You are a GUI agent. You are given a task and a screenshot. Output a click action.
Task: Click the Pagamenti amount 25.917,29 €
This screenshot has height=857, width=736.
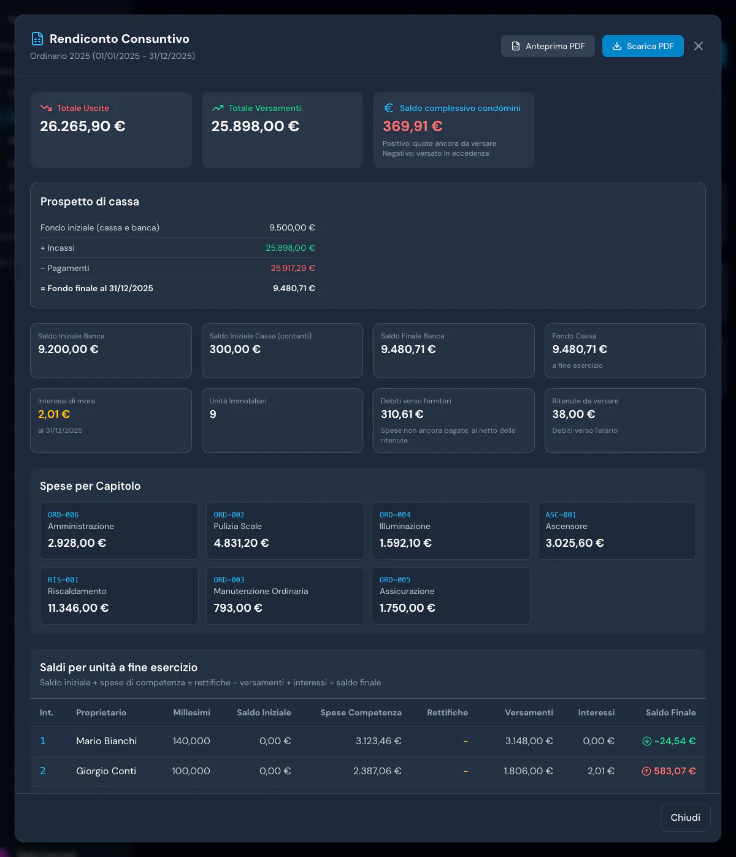pos(293,268)
